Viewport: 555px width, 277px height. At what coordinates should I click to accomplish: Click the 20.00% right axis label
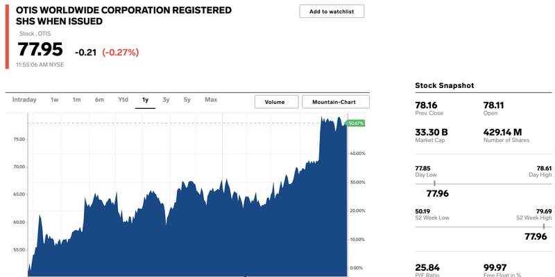(x=357, y=211)
